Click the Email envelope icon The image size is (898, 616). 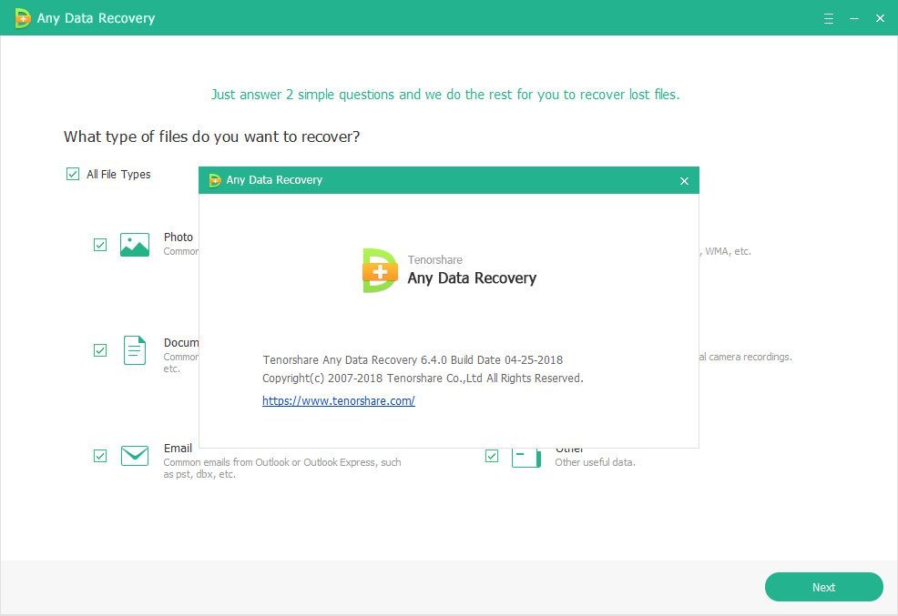click(135, 456)
